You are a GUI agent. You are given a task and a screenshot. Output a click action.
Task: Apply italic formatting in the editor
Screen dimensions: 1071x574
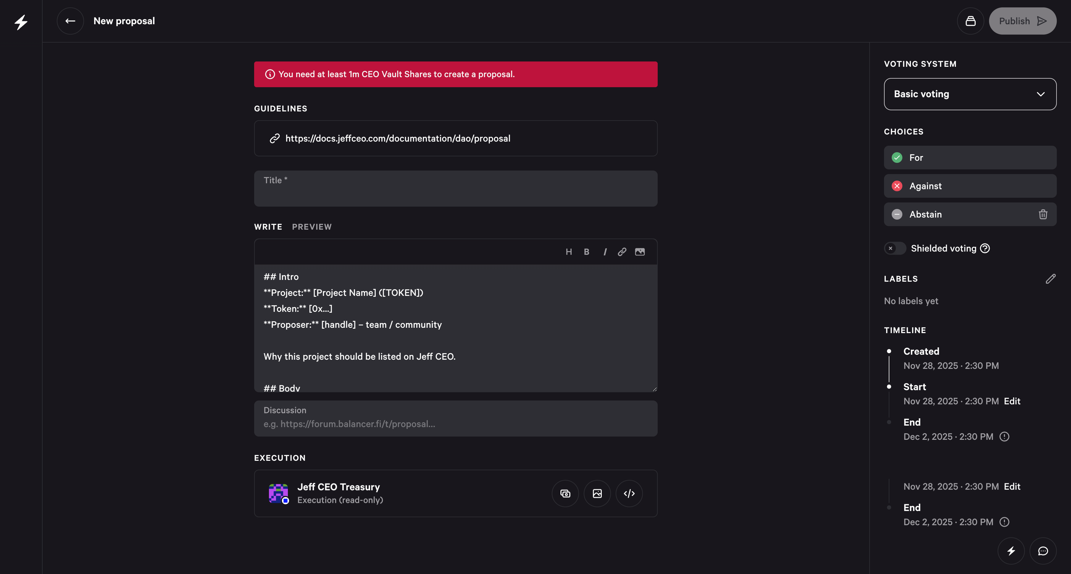tap(605, 251)
